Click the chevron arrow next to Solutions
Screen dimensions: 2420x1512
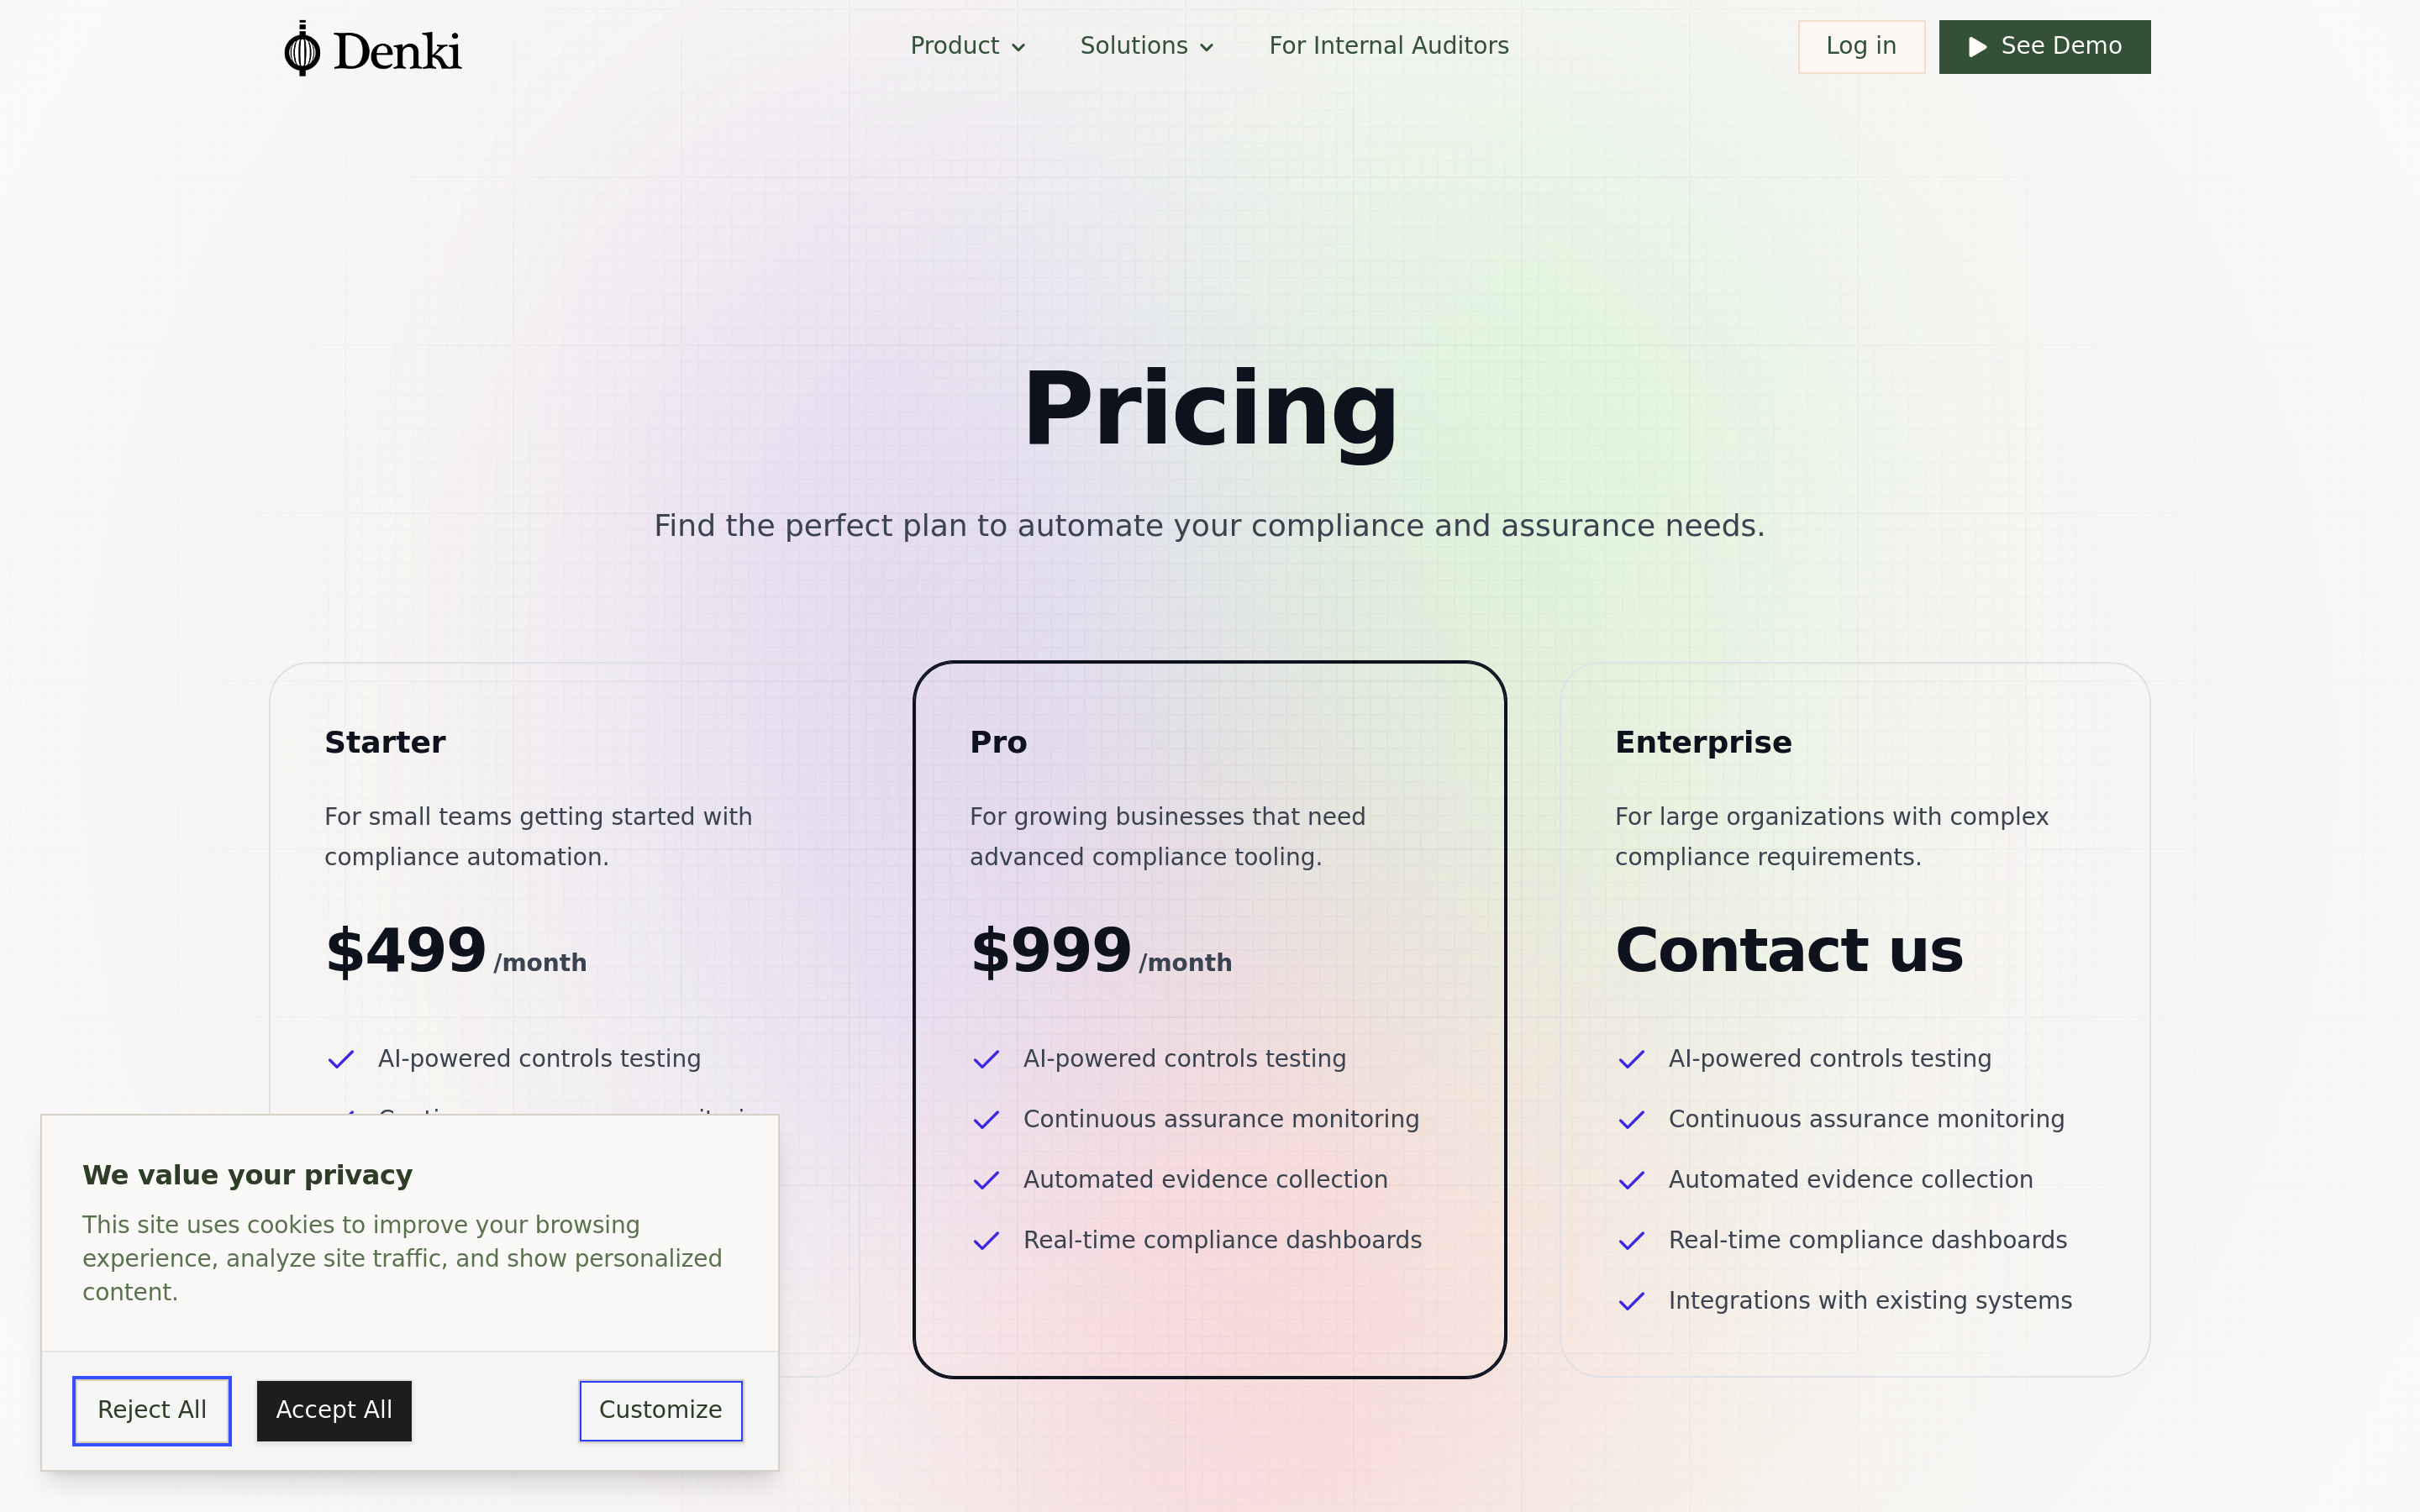(x=1207, y=47)
